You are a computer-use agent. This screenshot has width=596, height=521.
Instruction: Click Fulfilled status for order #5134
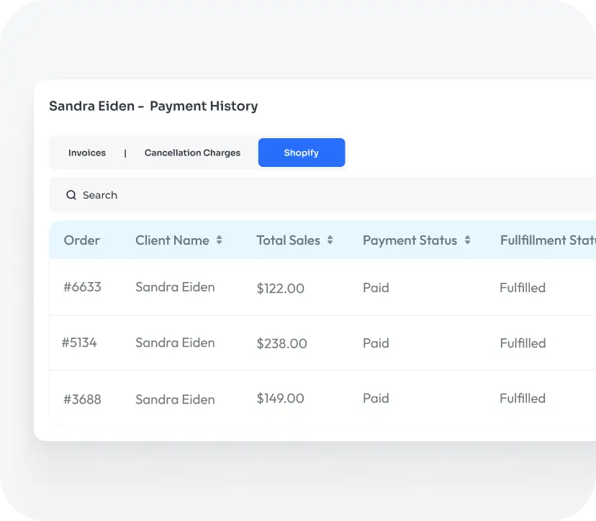(x=523, y=343)
